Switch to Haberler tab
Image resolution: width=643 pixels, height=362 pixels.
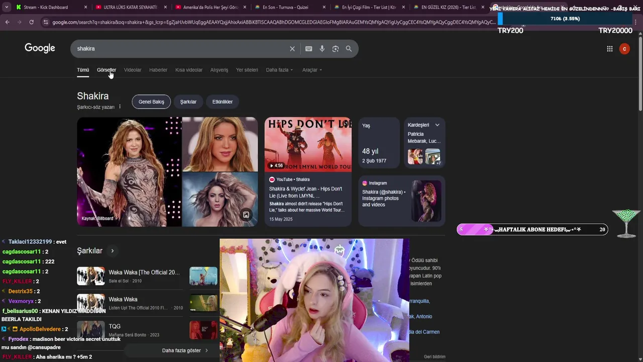[x=158, y=70]
